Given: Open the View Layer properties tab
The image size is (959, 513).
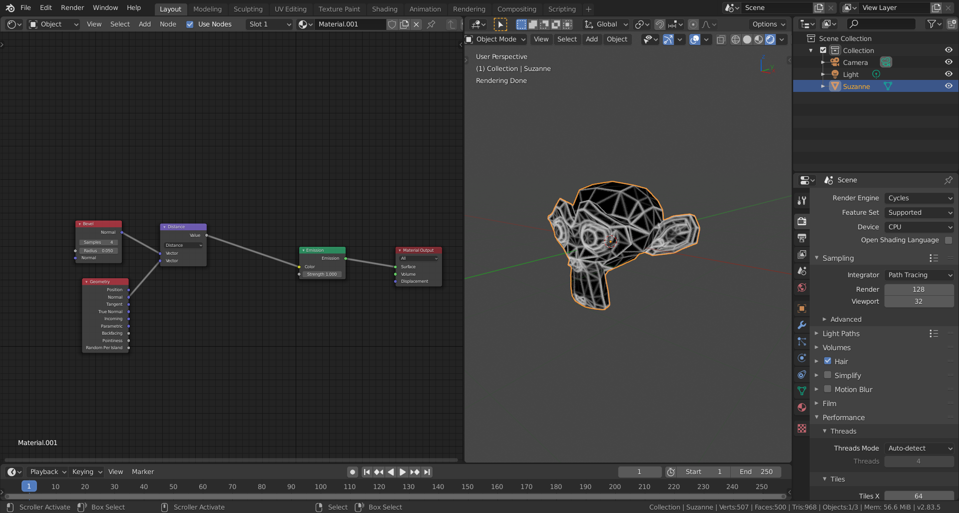Looking at the screenshot, I should click(x=802, y=254).
